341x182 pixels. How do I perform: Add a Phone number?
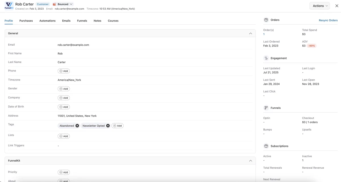64,71
